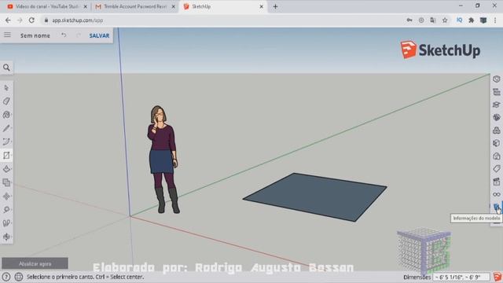Click the undo arrow
Image resolution: width=503 pixels, height=283 pixels.
(x=64, y=35)
